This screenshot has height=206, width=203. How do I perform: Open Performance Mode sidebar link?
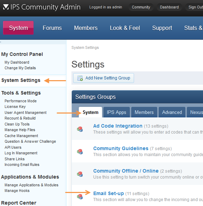point(21,101)
